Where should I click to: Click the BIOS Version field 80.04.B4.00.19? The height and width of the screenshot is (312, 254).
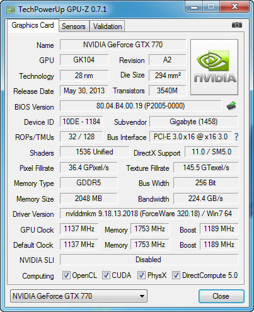[x=141, y=106]
